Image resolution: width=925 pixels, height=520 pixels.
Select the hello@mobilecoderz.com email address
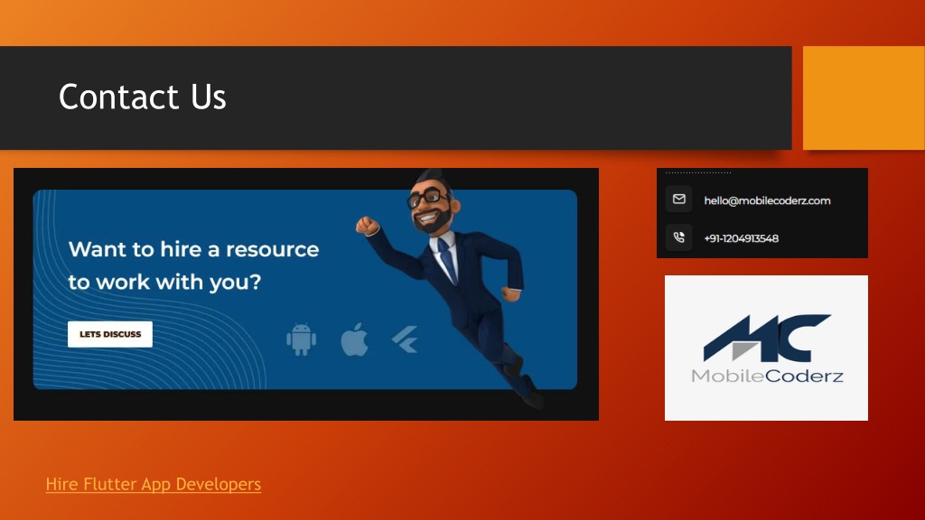tap(767, 200)
